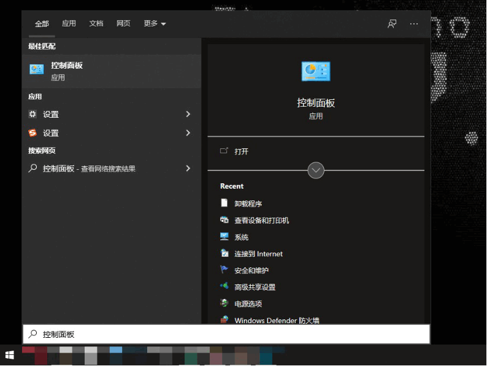
Task: Click the power icon beside 电源选项
Action: [x=224, y=303]
